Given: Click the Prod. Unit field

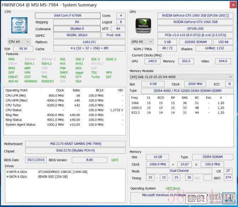Looking at the screenshot, I should [x=113, y=35].
